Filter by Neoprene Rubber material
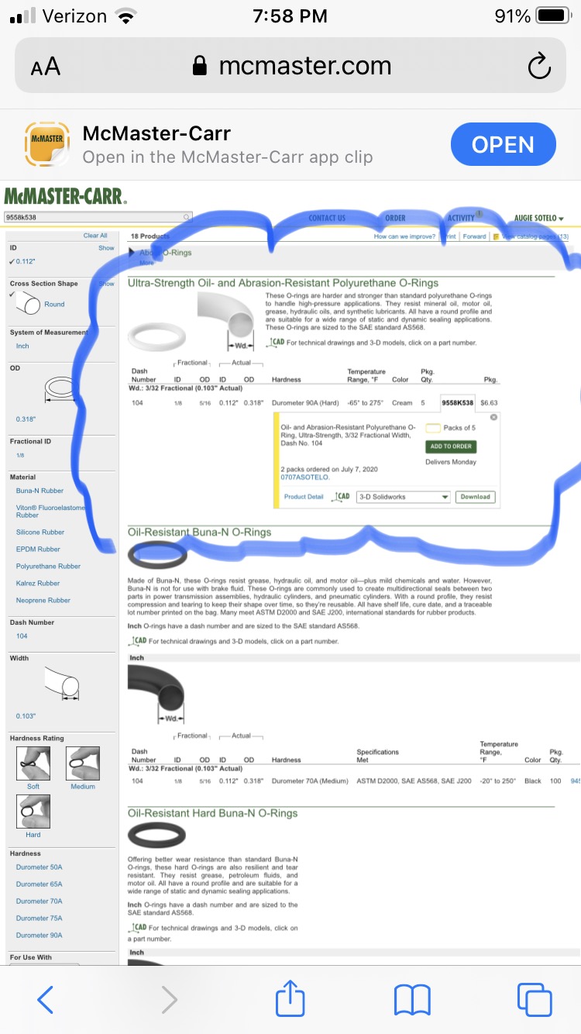 pos(43,601)
